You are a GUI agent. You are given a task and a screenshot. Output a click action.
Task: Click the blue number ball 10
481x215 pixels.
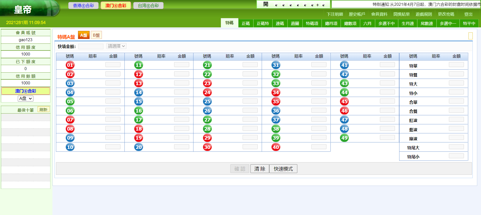click(x=70, y=147)
